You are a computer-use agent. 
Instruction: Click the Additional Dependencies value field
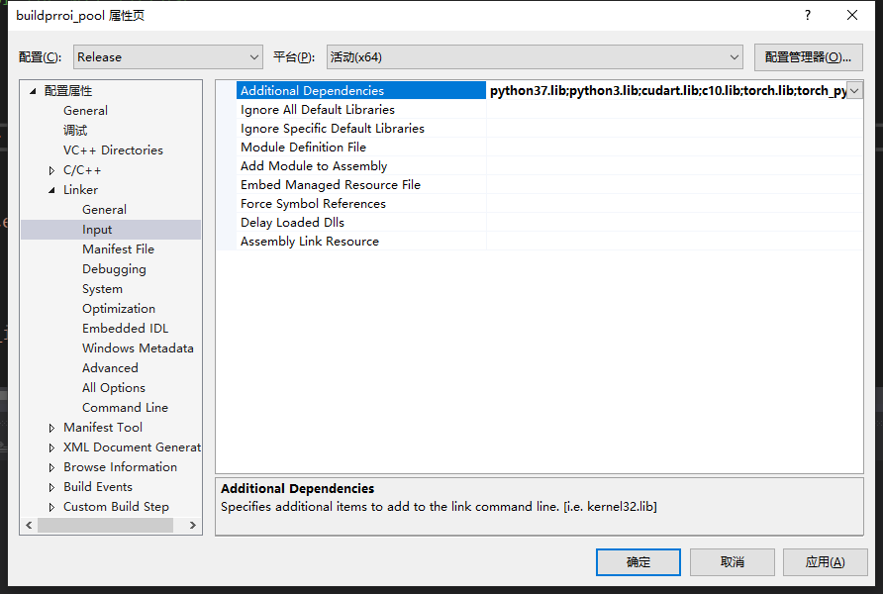663,90
